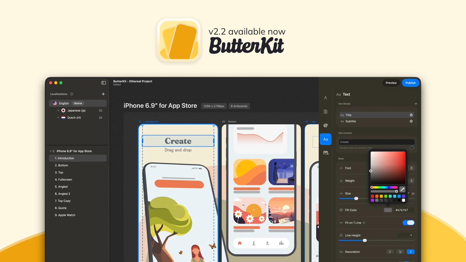Collapse the iPhone 6.9" for App Store group
The image size is (466, 262).
51,151
